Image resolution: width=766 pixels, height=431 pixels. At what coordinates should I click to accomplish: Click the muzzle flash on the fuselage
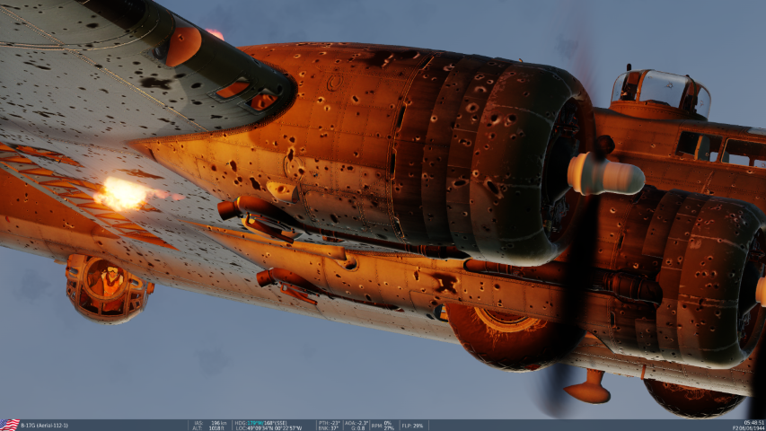pos(121,192)
